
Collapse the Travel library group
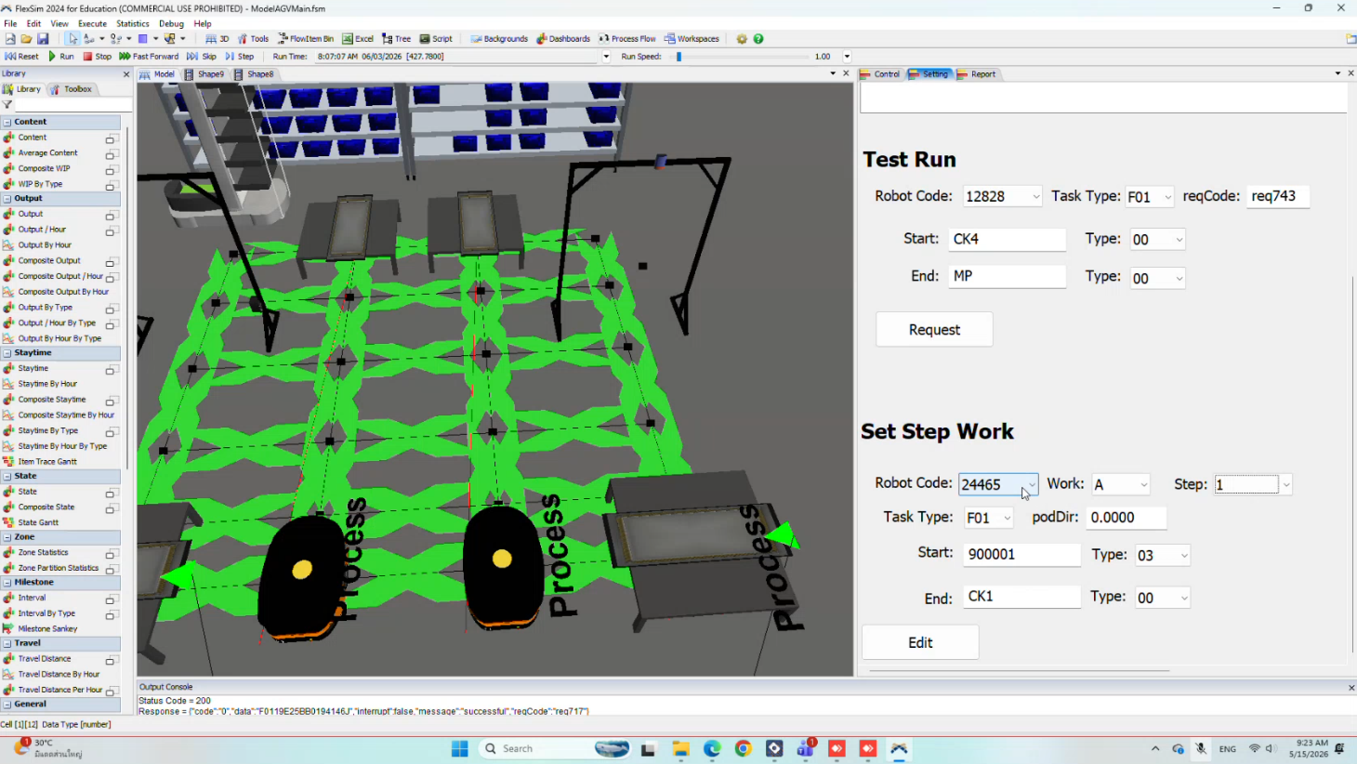(7, 643)
